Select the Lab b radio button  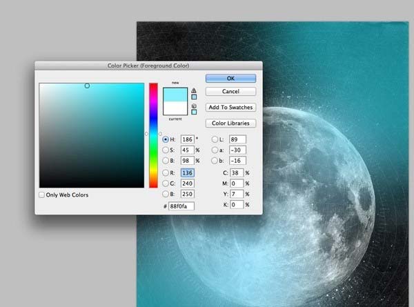click(215, 161)
